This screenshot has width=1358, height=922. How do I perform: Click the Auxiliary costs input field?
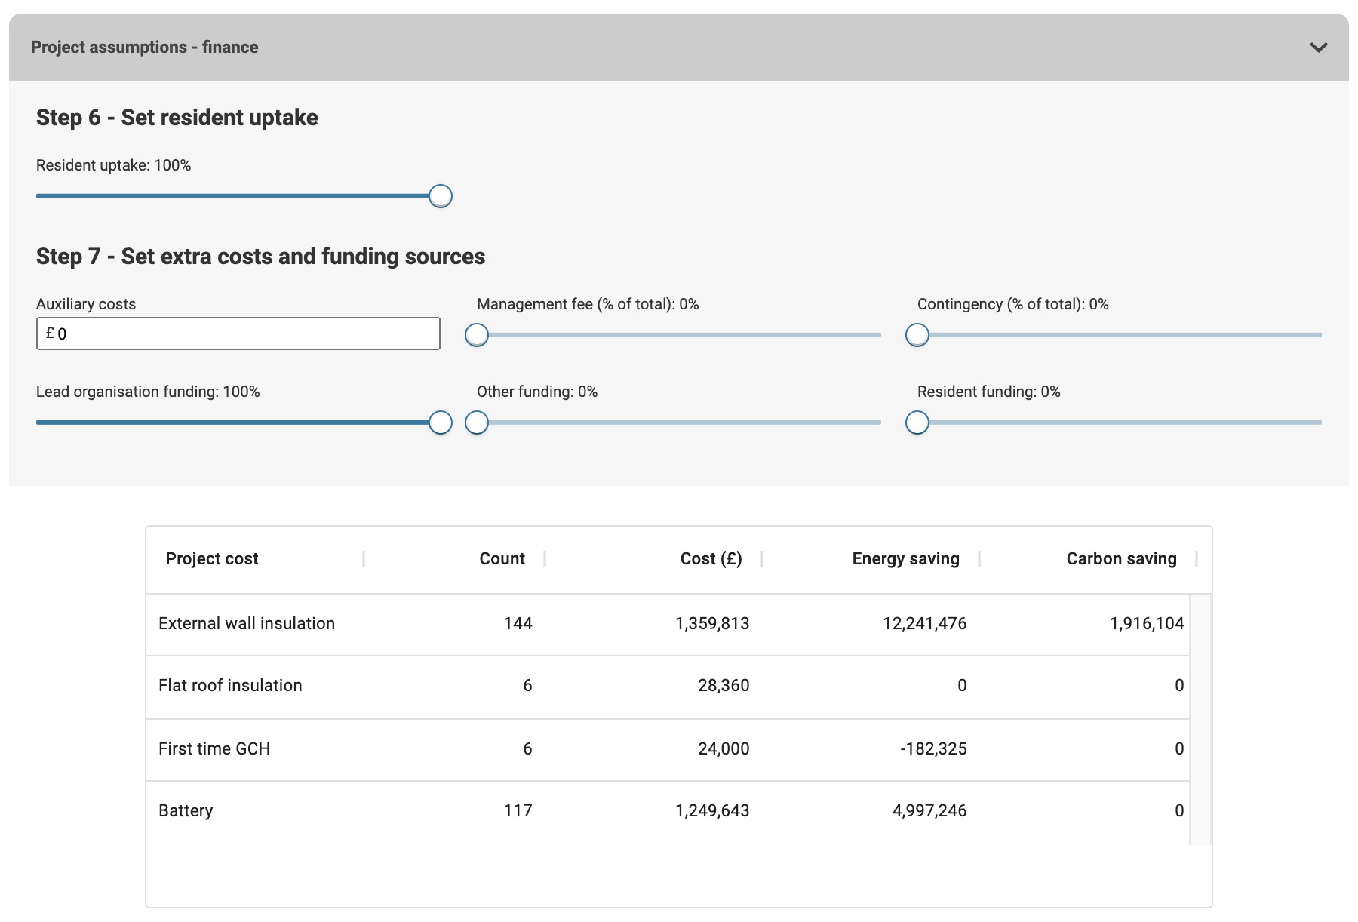[238, 333]
